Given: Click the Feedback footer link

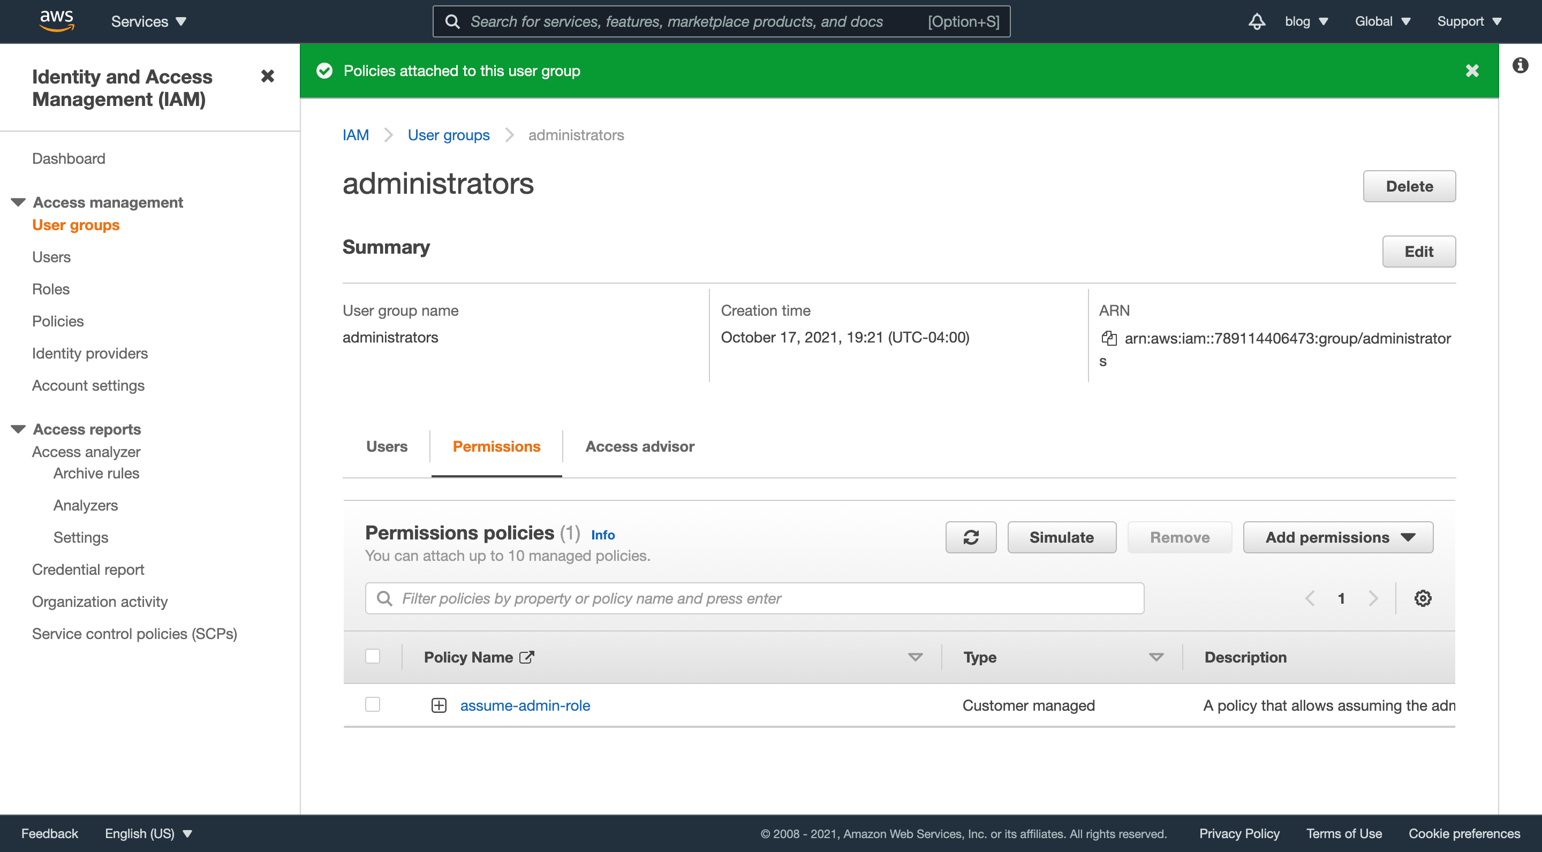Looking at the screenshot, I should pyautogui.click(x=50, y=833).
